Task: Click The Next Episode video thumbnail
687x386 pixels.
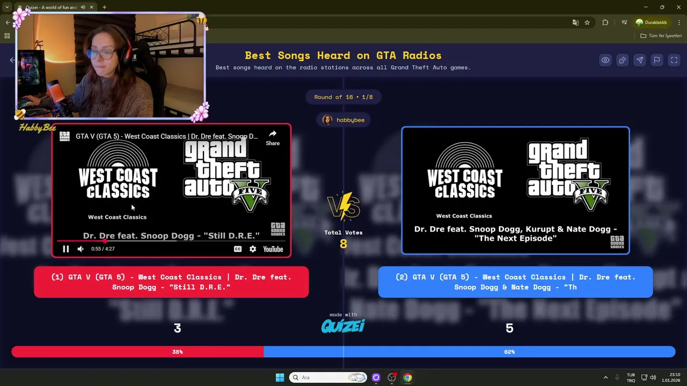Action: (515, 190)
